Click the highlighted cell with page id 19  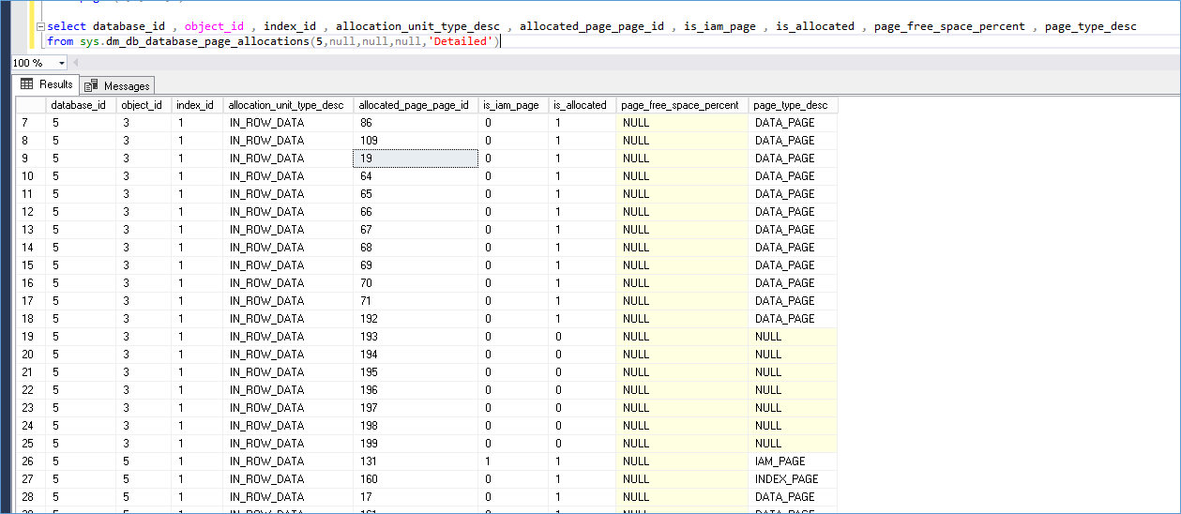pyautogui.click(x=416, y=159)
